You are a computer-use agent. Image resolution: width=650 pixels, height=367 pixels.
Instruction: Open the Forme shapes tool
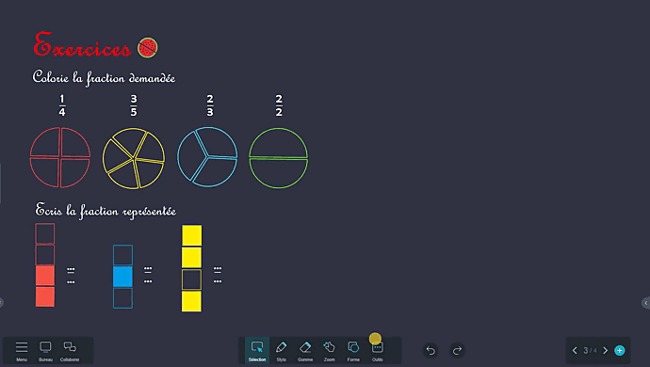click(353, 350)
